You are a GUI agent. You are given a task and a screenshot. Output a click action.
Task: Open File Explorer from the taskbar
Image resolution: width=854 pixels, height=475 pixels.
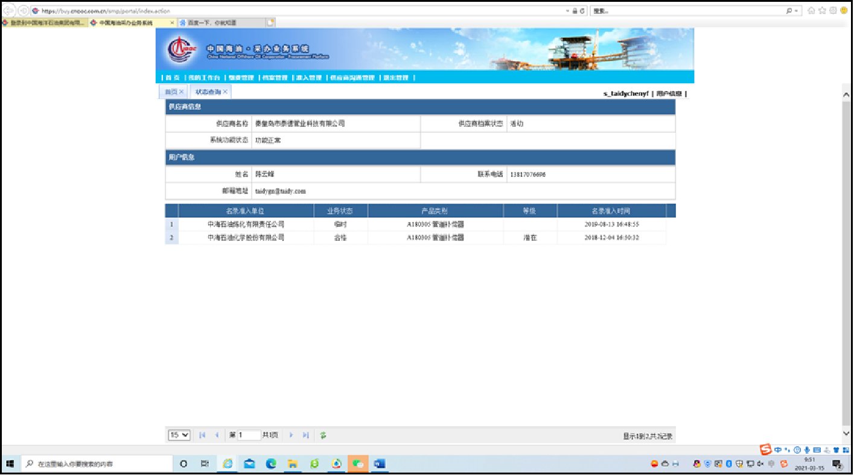[293, 464]
